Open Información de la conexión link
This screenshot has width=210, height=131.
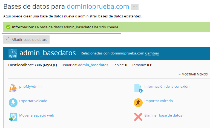coord(167,87)
